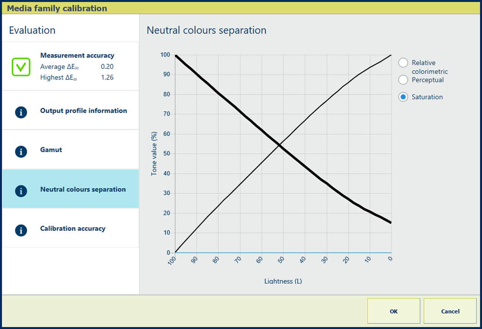The image size is (482, 329).
Task: Choose the Perceptual rendering intent option
Action: (403, 80)
